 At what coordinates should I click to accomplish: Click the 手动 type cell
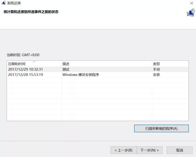[156, 69]
